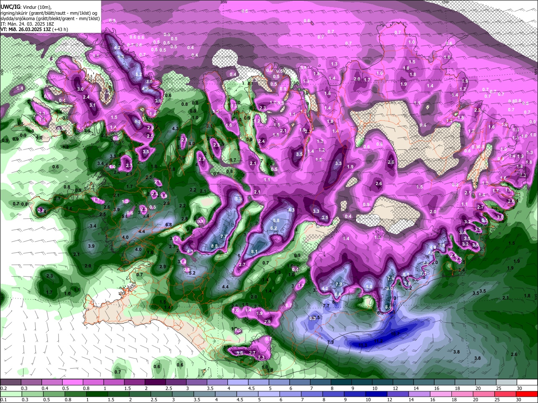Select the crimson 25 swatch, lower legend row
This screenshot has height=403, width=538.
pos(506,394)
